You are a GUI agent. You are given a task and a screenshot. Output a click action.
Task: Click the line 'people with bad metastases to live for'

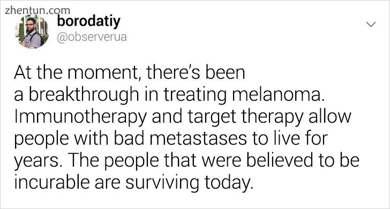click(x=171, y=139)
